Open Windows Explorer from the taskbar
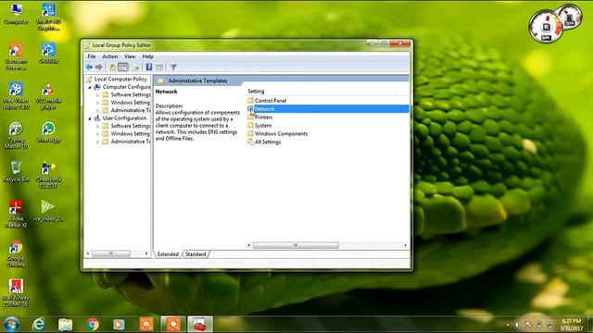Image resolution: width=593 pixels, height=333 pixels. coord(66,325)
